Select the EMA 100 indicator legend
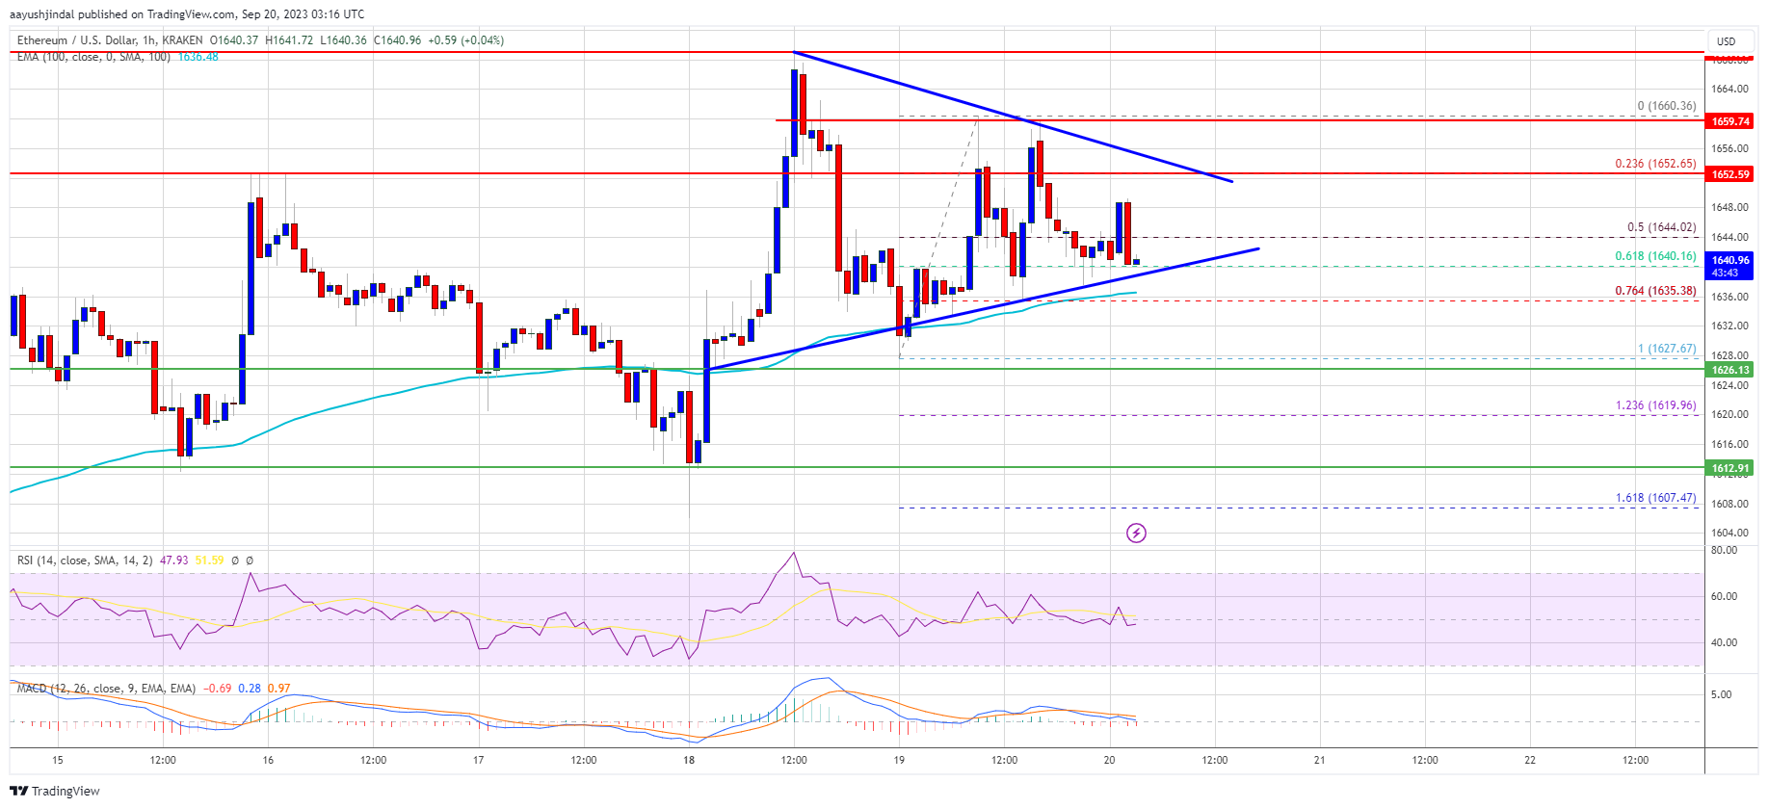 (93, 57)
